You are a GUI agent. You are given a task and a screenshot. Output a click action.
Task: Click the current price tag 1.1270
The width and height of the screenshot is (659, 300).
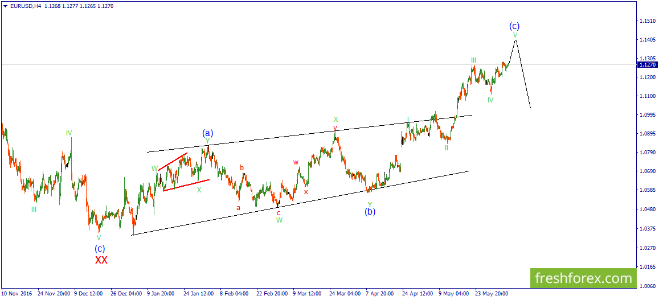(x=646, y=65)
